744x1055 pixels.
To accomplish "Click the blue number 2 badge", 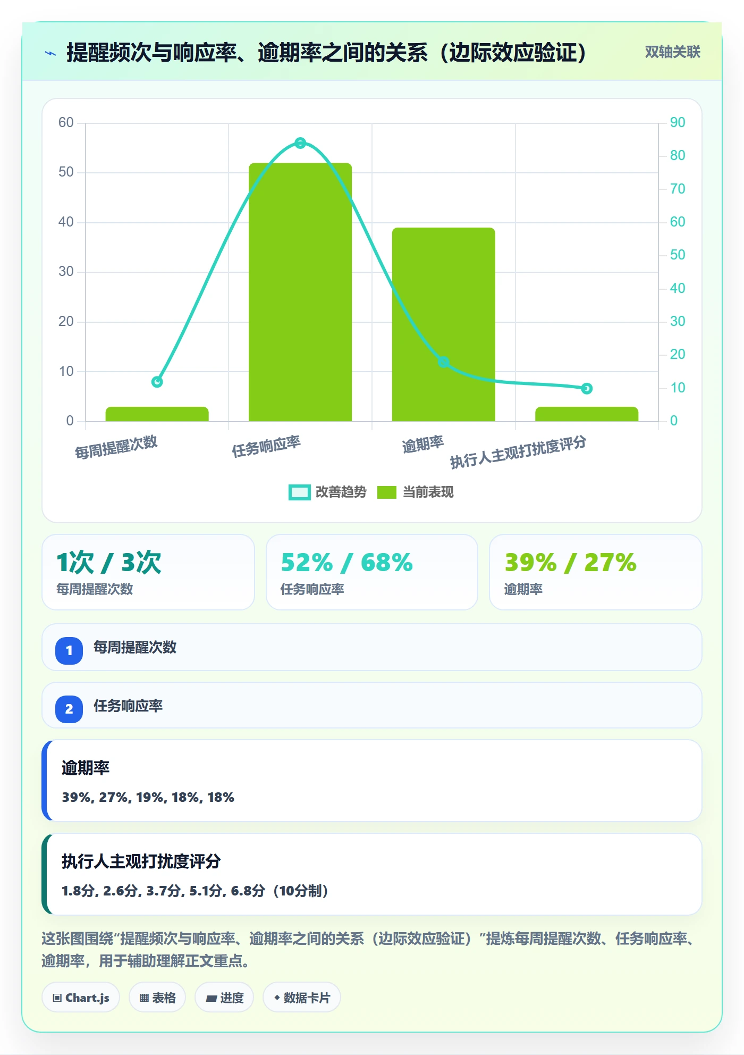I will [69, 709].
